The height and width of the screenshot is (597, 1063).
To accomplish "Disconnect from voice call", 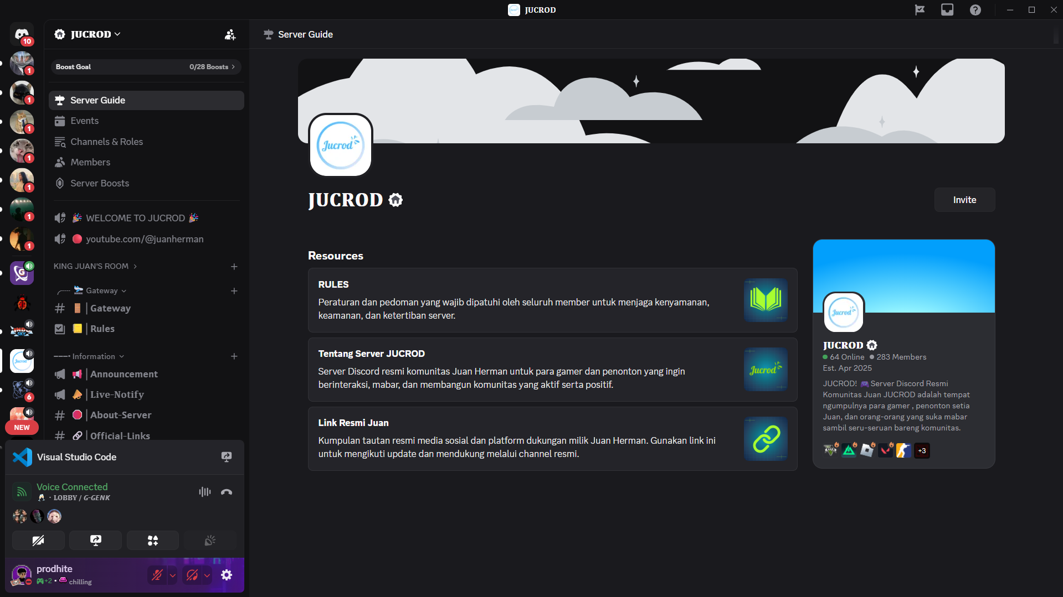I will click(x=227, y=492).
